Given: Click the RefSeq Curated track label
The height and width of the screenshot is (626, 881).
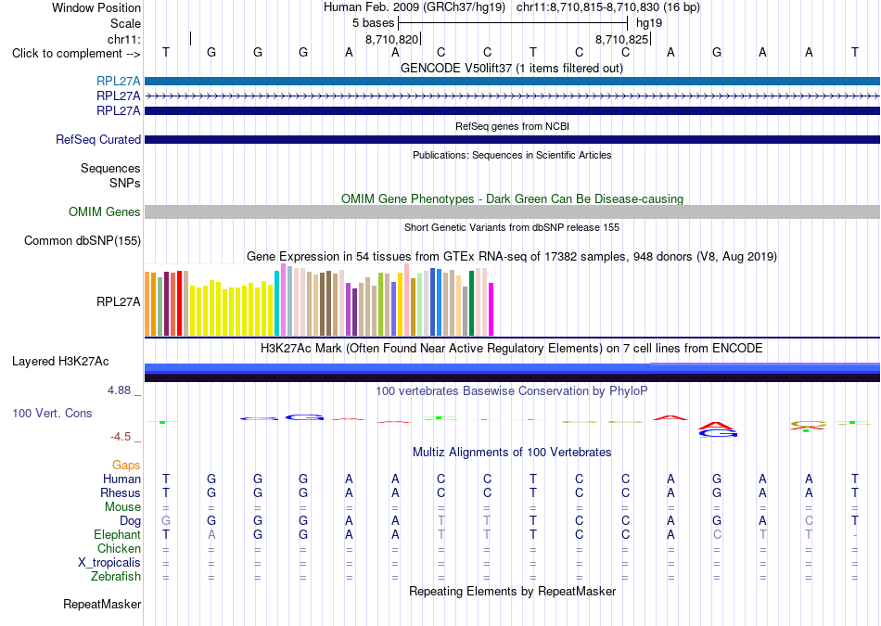Looking at the screenshot, I should tap(97, 139).
